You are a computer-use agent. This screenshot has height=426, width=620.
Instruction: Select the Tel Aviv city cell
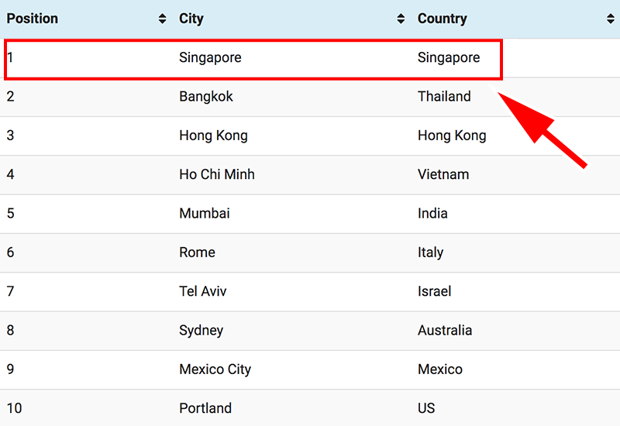pyautogui.click(x=203, y=291)
